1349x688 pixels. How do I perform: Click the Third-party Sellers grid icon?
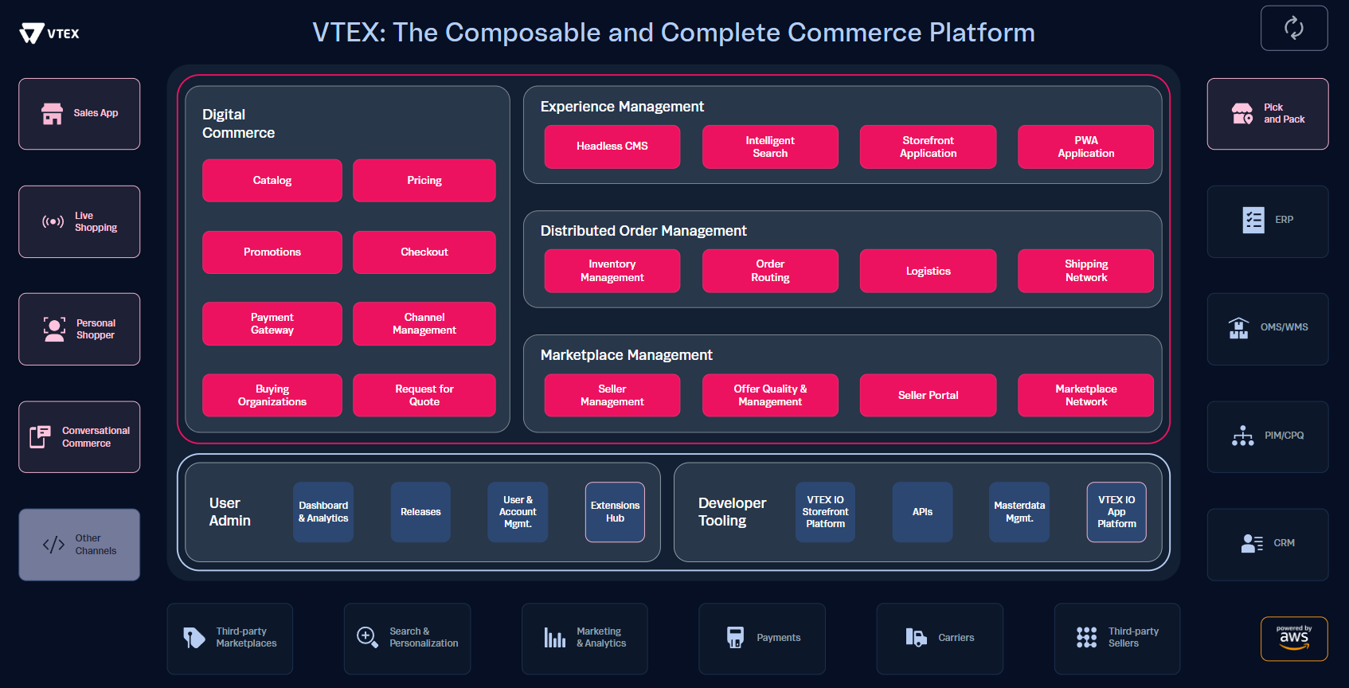pyautogui.click(x=1086, y=637)
